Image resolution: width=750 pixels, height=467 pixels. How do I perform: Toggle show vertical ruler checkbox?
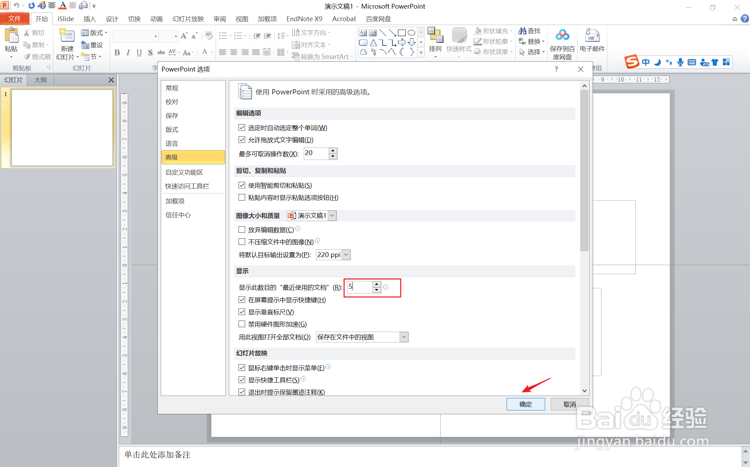(242, 312)
